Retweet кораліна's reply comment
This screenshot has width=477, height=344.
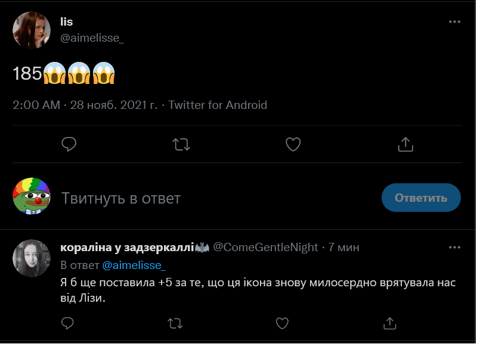175,323
